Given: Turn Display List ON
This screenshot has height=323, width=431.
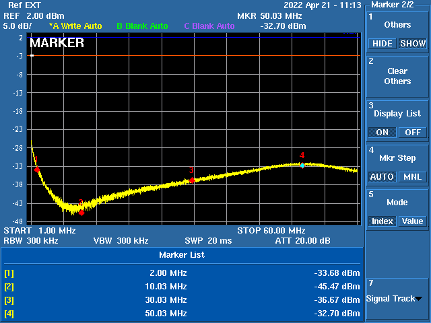Looking at the screenshot, I should pos(382,133).
